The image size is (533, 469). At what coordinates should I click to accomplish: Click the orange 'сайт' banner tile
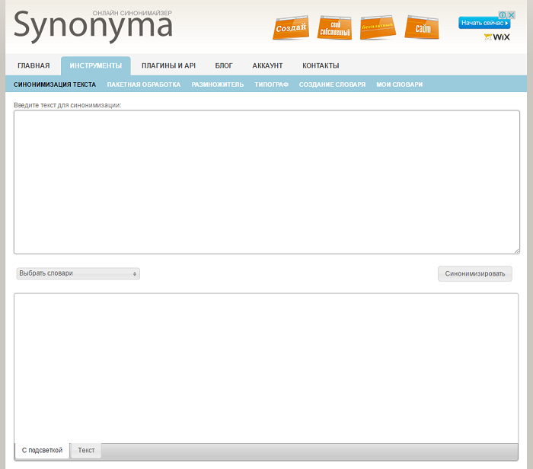423,27
